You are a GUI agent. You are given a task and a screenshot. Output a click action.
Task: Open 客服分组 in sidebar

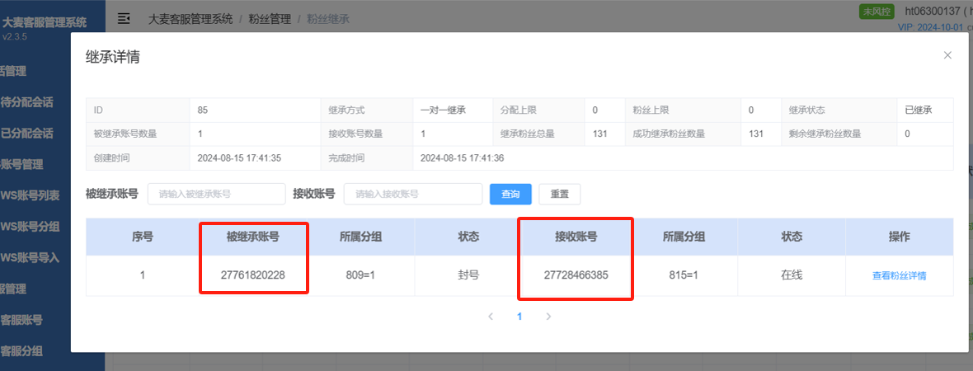[21, 351]
